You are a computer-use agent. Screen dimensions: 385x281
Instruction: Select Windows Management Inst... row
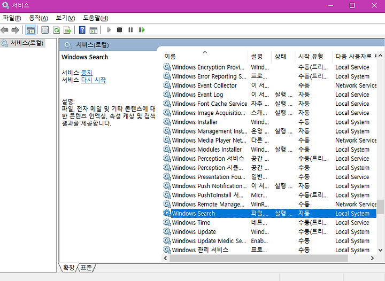[x=269, y=131]
